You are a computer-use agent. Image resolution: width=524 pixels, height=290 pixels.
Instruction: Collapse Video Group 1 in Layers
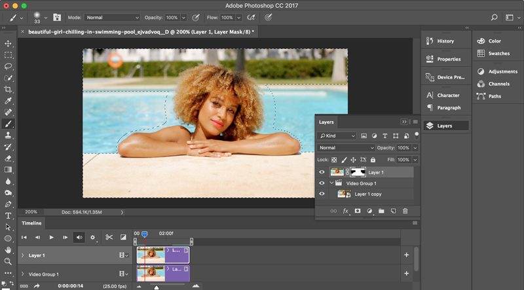coord(332,183)
